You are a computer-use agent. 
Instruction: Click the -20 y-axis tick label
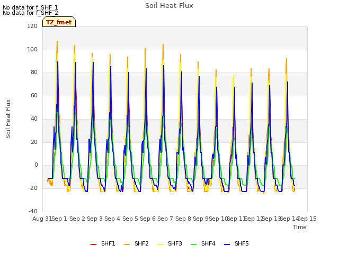33,188
